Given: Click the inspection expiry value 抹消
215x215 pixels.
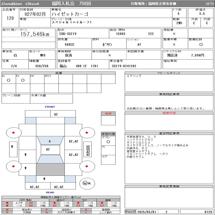Looking at the screenshot, I should [69, 55].
